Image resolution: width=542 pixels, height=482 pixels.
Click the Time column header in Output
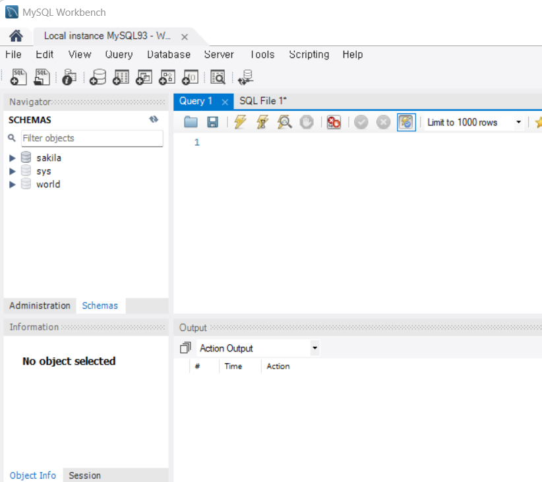pos(233,366)
